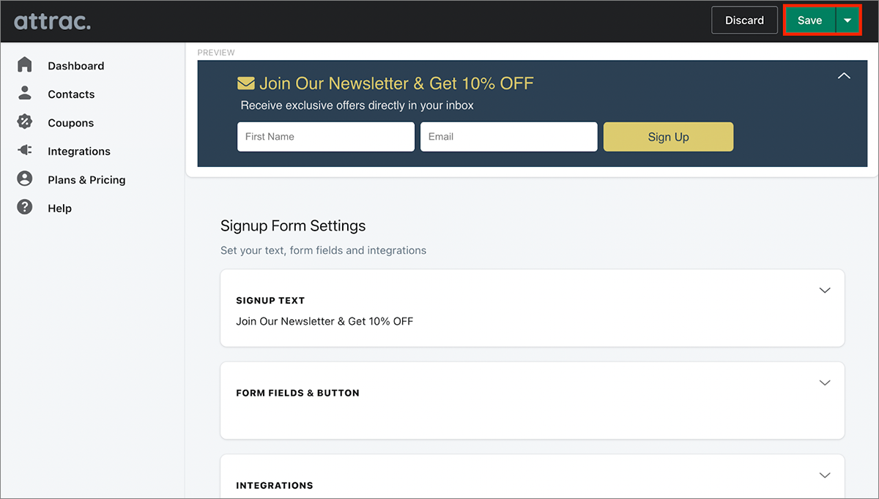Expand the SIGNUP TEXT section

825,290
